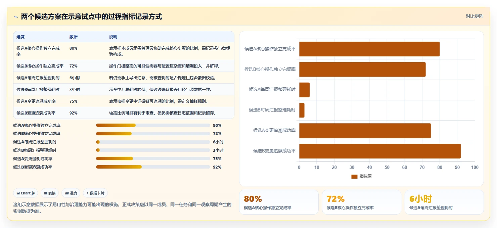Click the 75% progress bar for 候选A变更追溯
The image size is (497, 228).
[153, 158]
